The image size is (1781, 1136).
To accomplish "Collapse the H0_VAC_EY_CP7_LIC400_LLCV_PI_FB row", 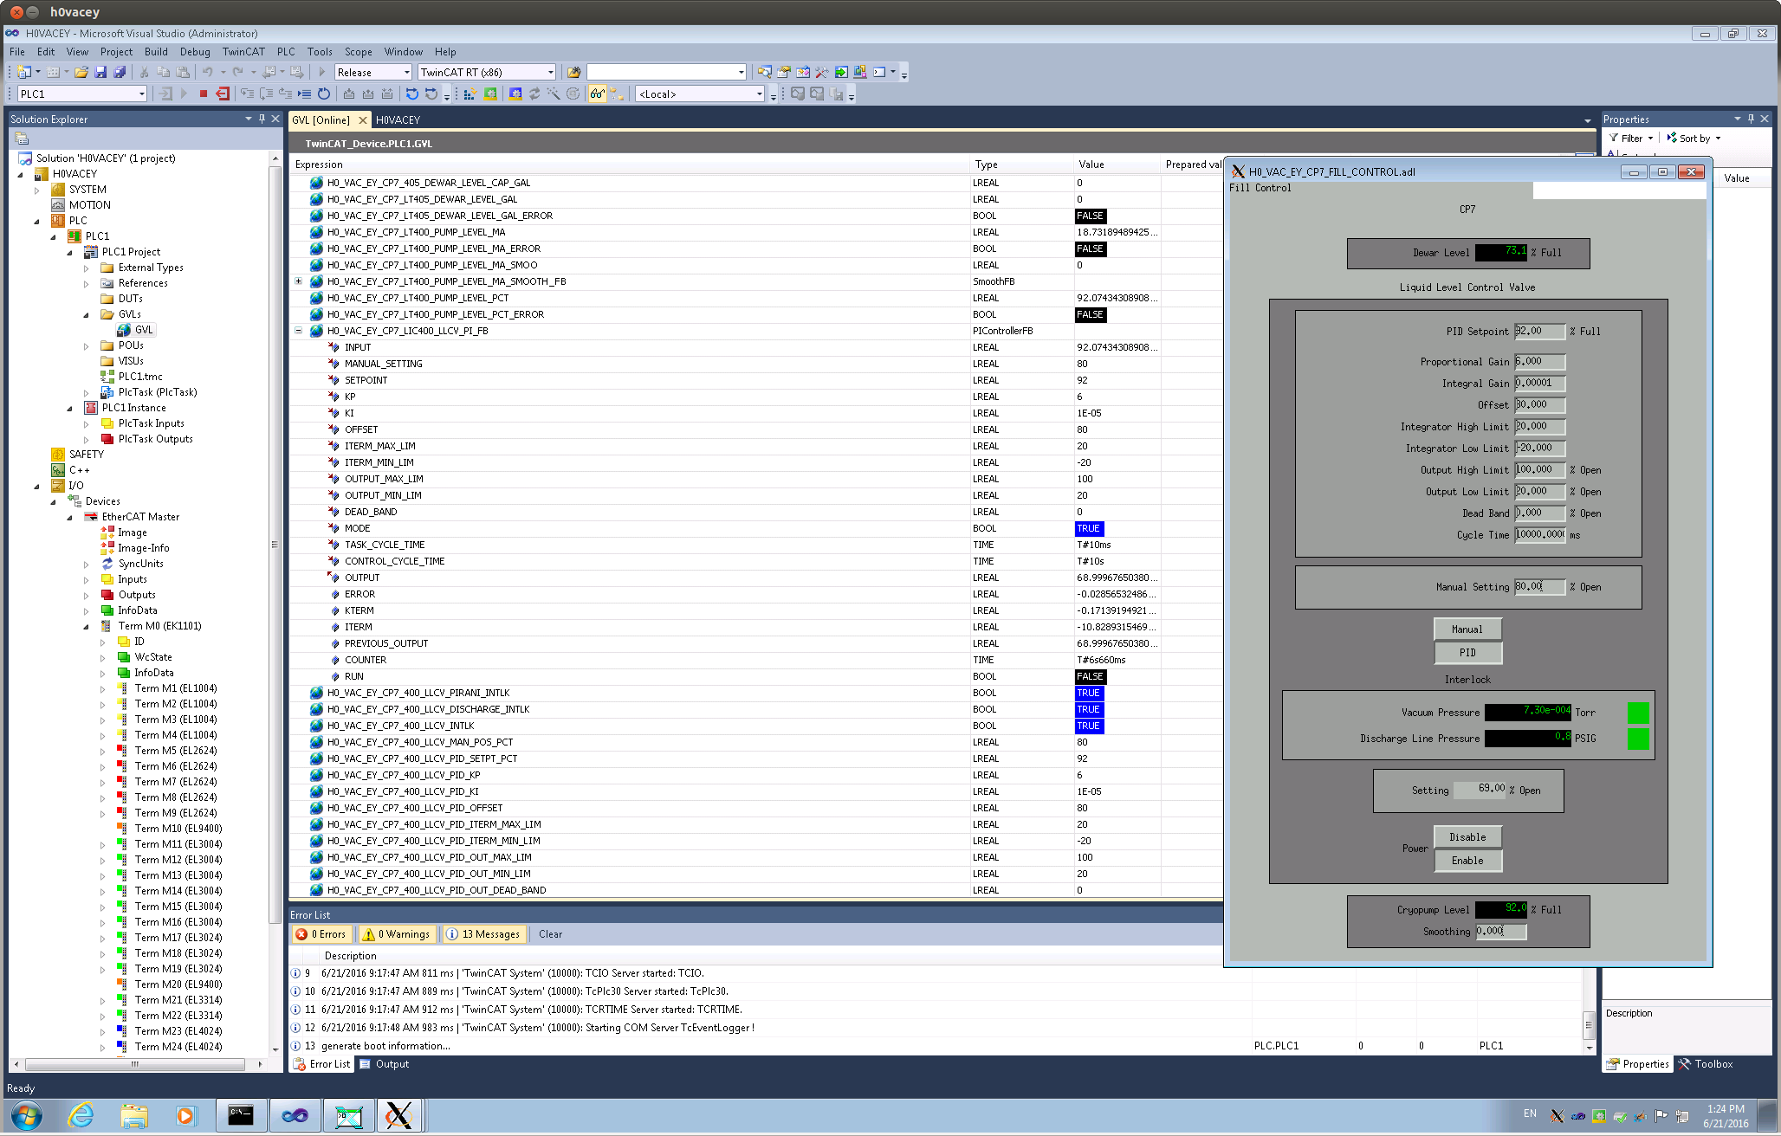I will click(299, 331).
